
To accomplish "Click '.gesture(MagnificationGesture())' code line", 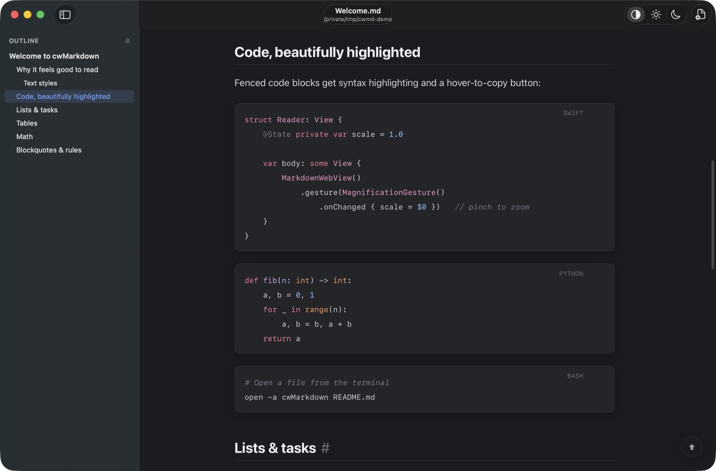I will click(372, 193).
